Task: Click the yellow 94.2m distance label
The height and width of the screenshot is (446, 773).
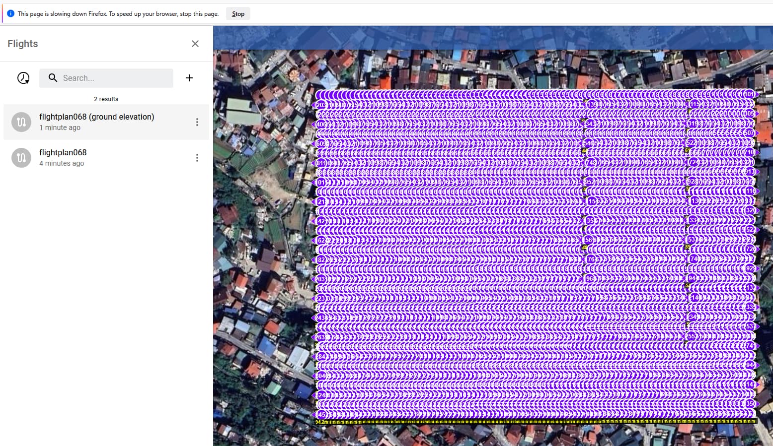Action: tap(322, 422)
